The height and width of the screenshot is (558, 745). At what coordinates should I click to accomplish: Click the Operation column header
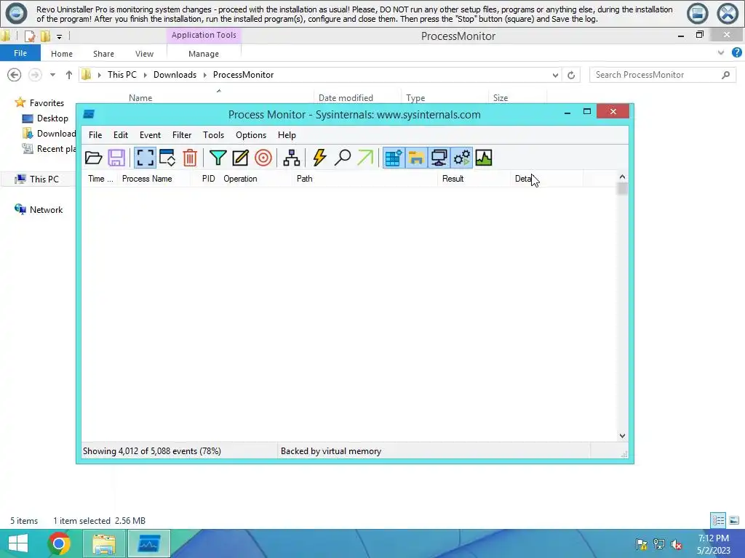255,179
